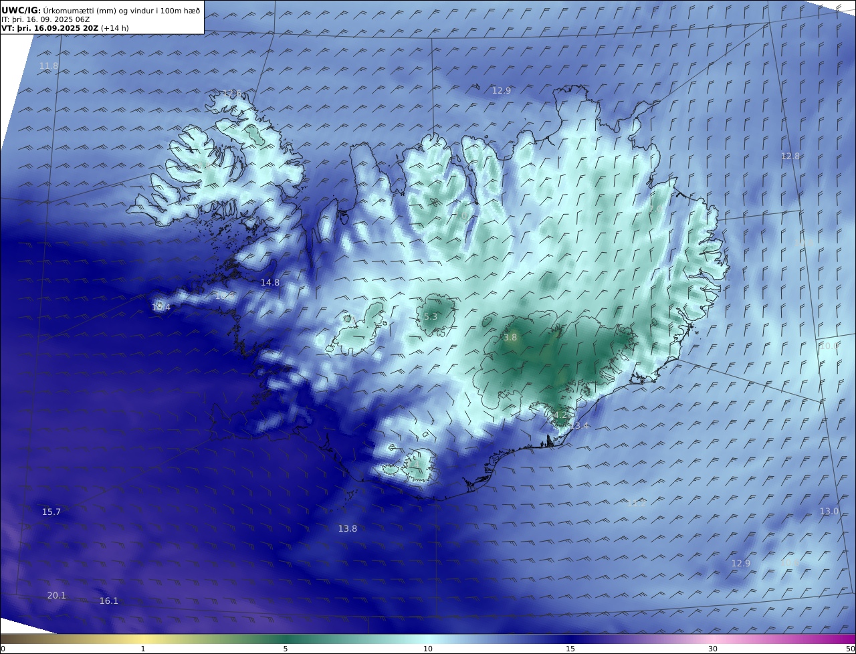
Task: Click the colorbar tick label 1
Action: tap(143, 649)
